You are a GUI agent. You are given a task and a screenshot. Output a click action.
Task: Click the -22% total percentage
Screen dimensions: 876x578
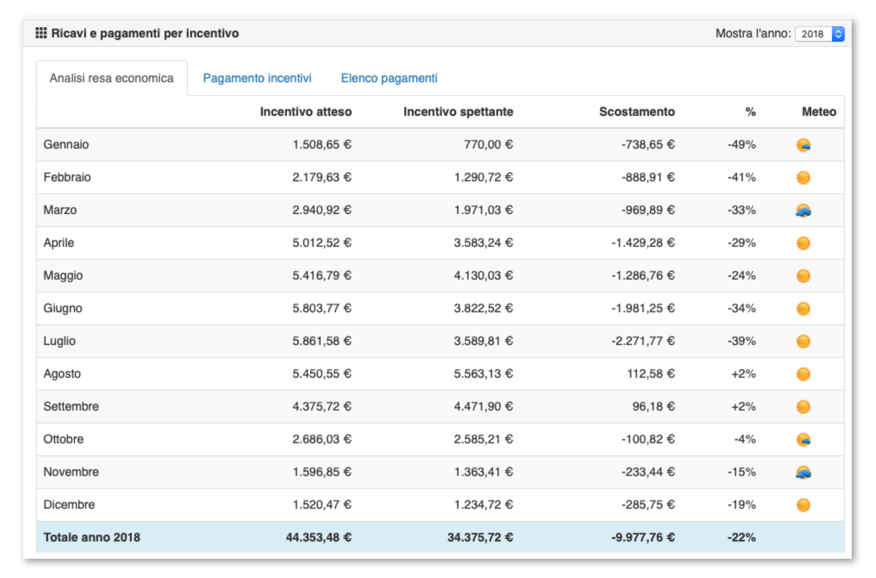tap(742, 537)
